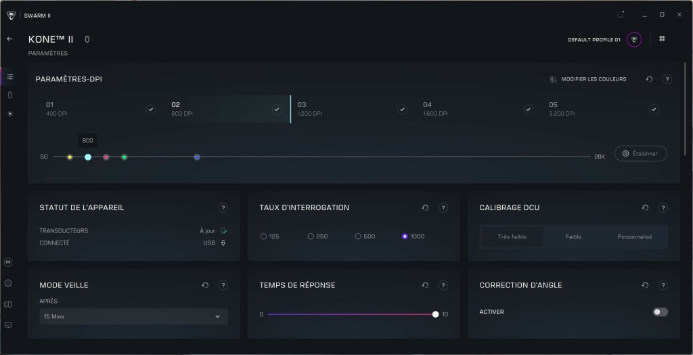
Task: Click the yellow DPI slider marker
Action: [70, 157]
